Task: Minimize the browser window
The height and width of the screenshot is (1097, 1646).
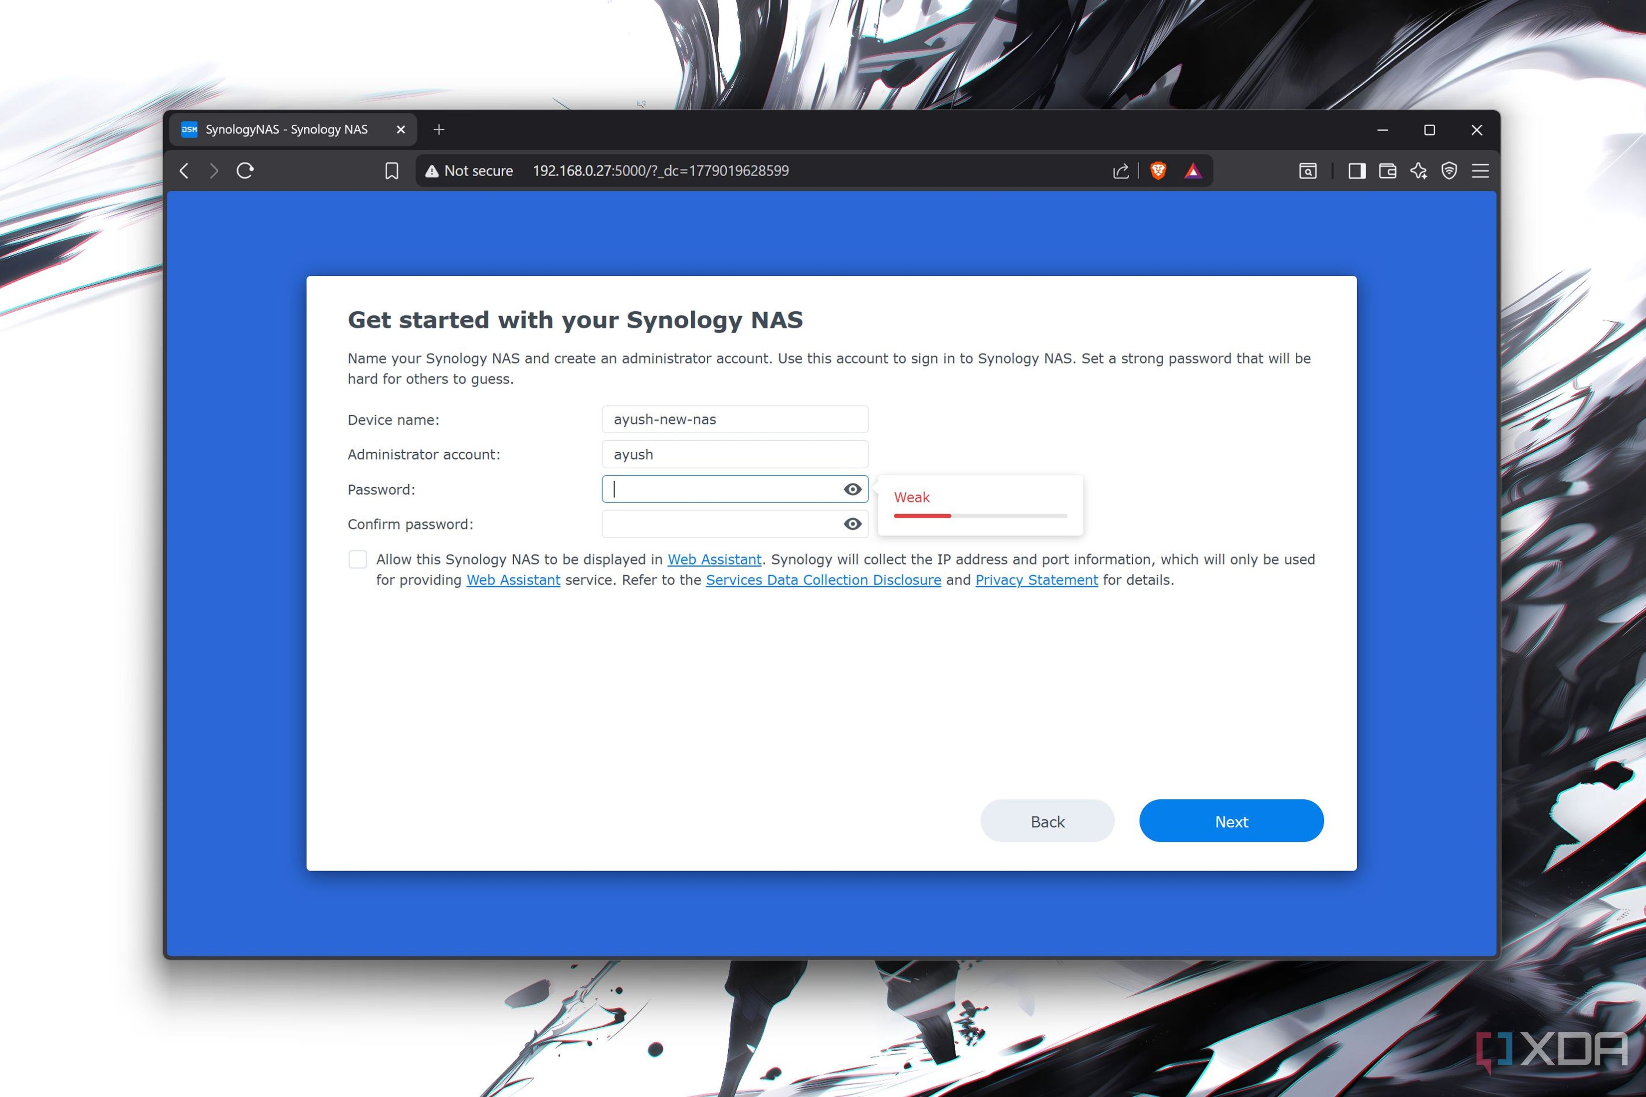Action: tap(1382, 130)
